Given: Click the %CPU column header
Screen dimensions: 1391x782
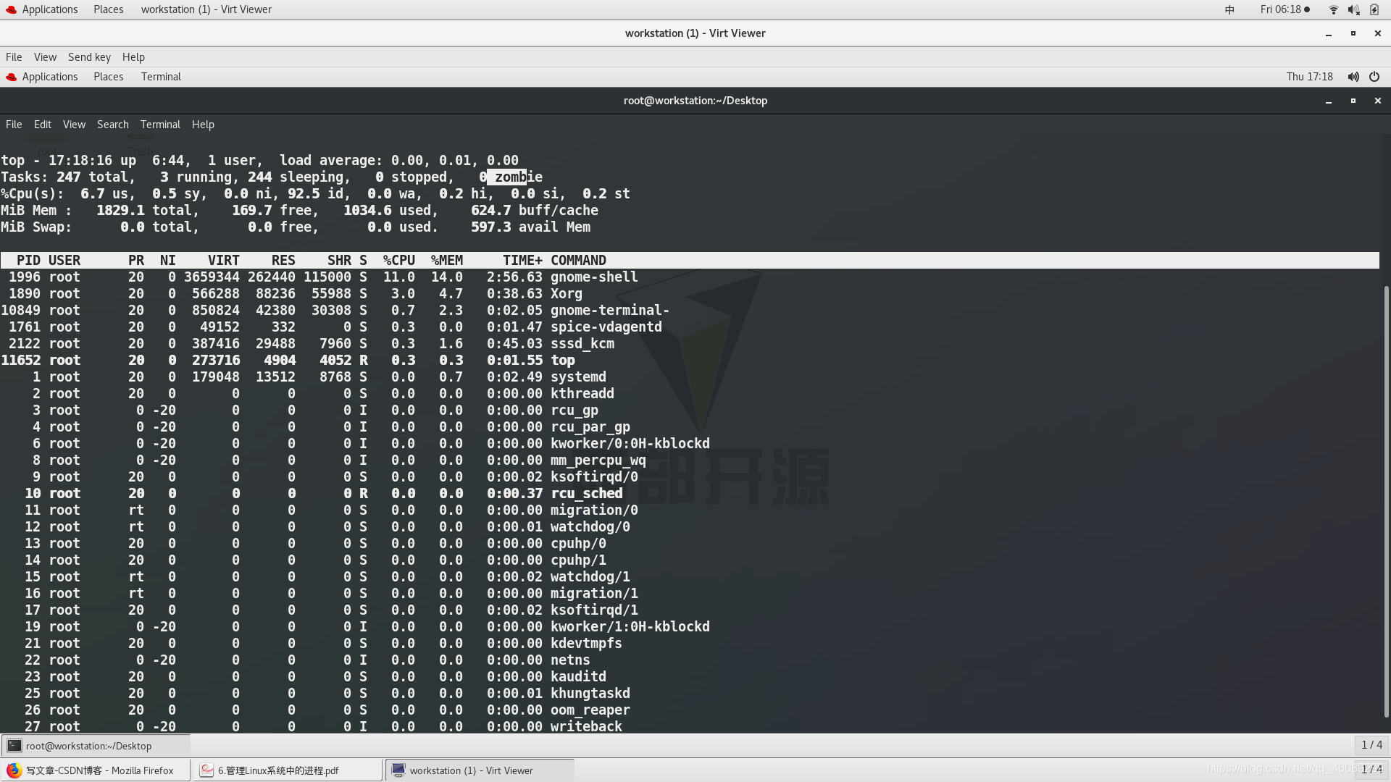Looking at the screenshot, I should click(x=399, y=261).
